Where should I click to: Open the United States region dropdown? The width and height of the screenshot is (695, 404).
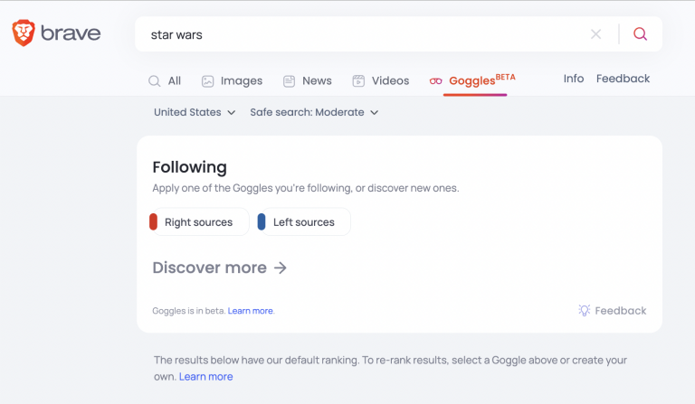tap(195, 112)
